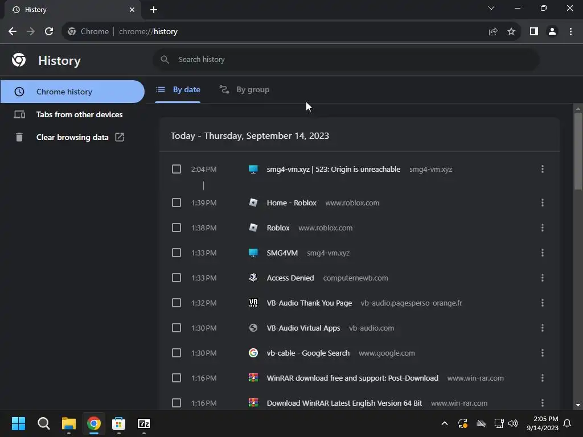Open the Access Denied history link
Image resolution: width=583 pixels, height=437 pixels.
[x=290, y=278]
